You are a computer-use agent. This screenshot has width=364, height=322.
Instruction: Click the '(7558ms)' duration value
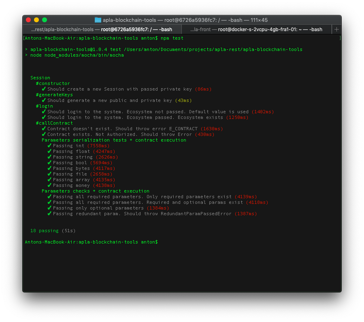point(98,146)
